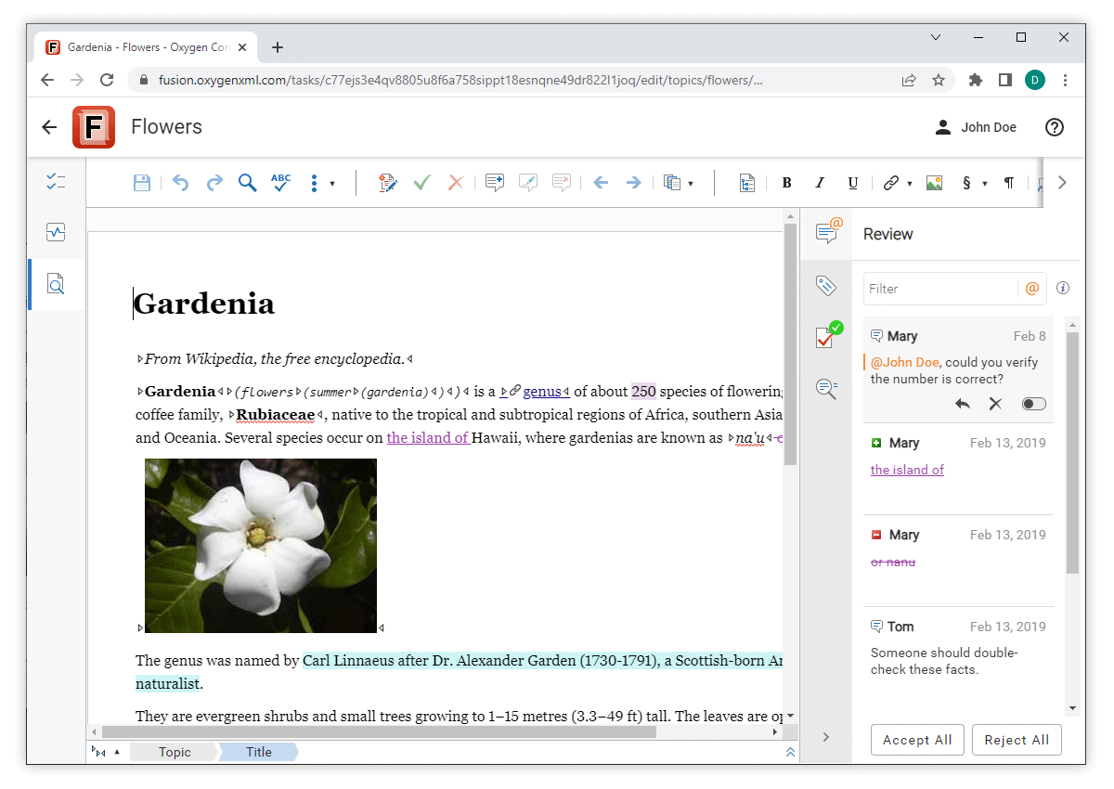The image size is (1114, 789).
Task: Undo the last edit
Action: click(x=180, y=183)
